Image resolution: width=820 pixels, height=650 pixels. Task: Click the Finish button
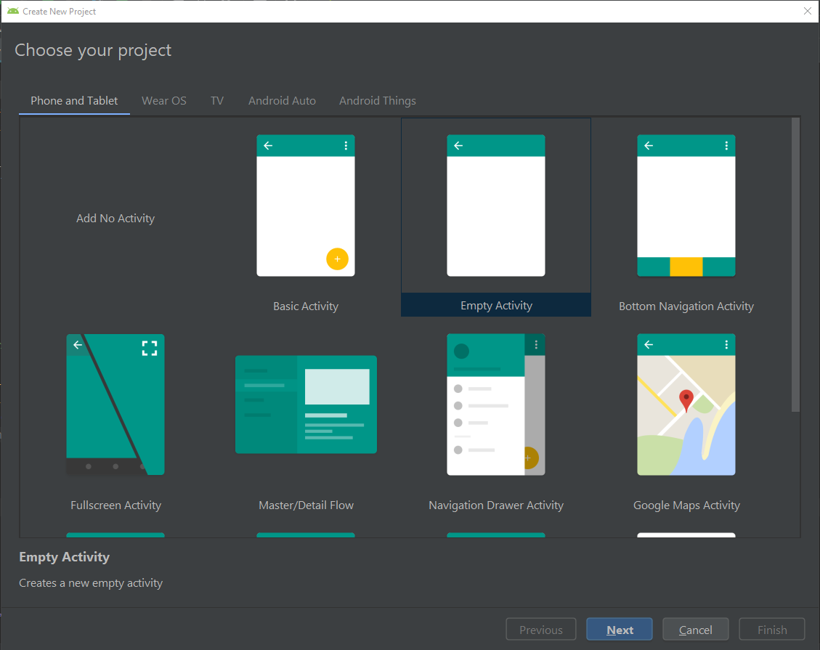click(x=771, y=629)
